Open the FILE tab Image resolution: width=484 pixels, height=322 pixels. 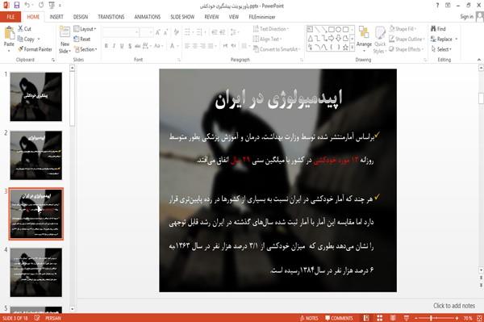10,17
